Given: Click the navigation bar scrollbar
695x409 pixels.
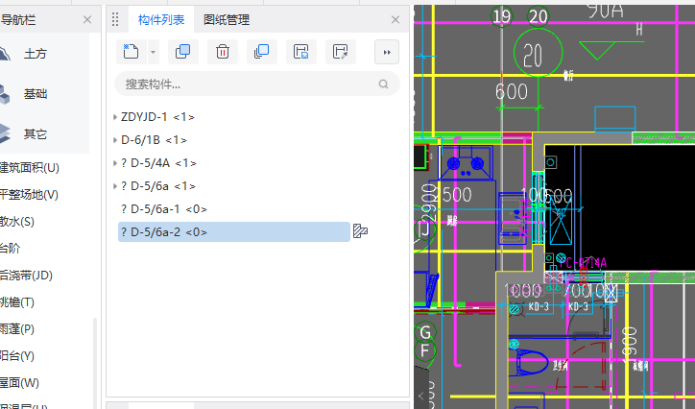Looking at the screenshot, I should tap(94, 363).
